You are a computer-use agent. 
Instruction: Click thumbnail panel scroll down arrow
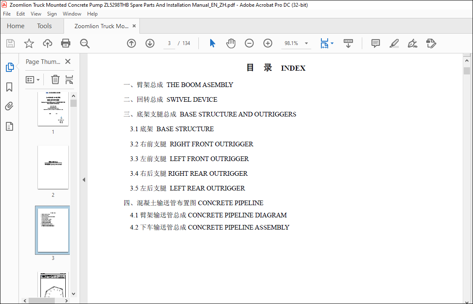click(x=73, y=294)
